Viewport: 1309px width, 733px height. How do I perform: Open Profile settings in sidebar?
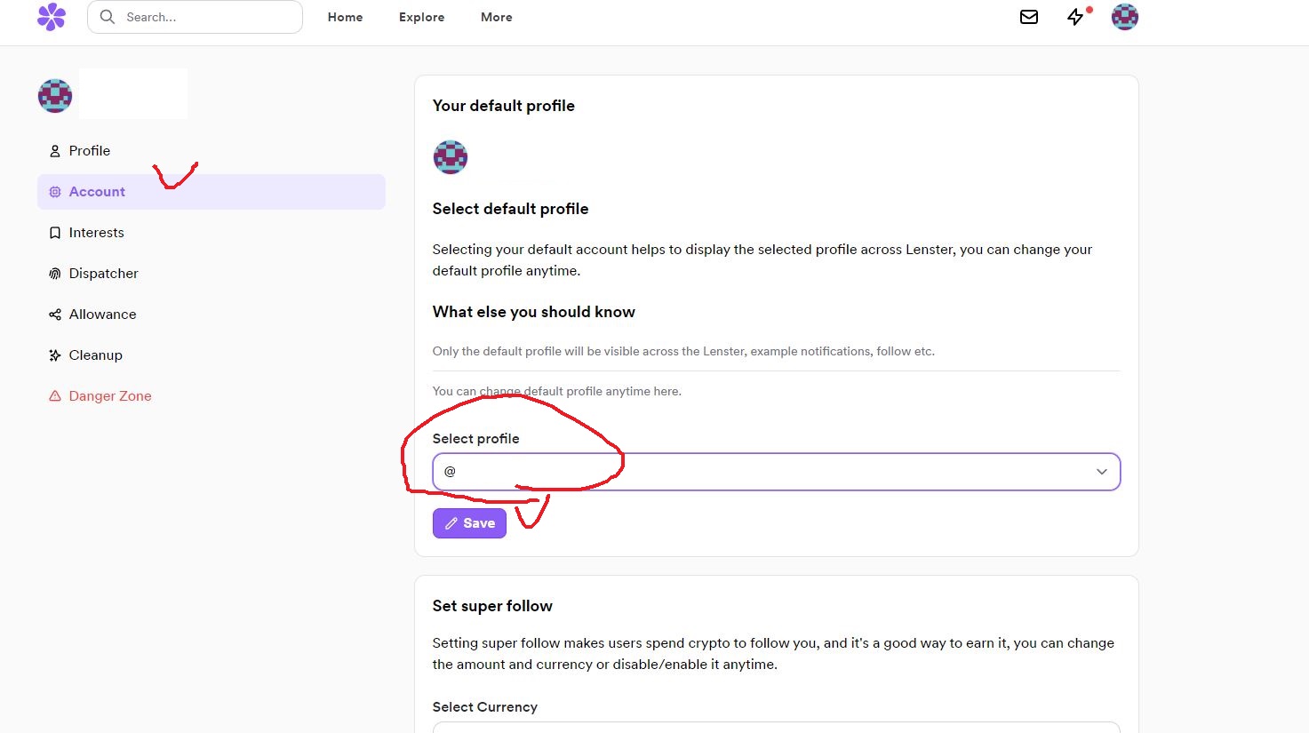[212, 151]
